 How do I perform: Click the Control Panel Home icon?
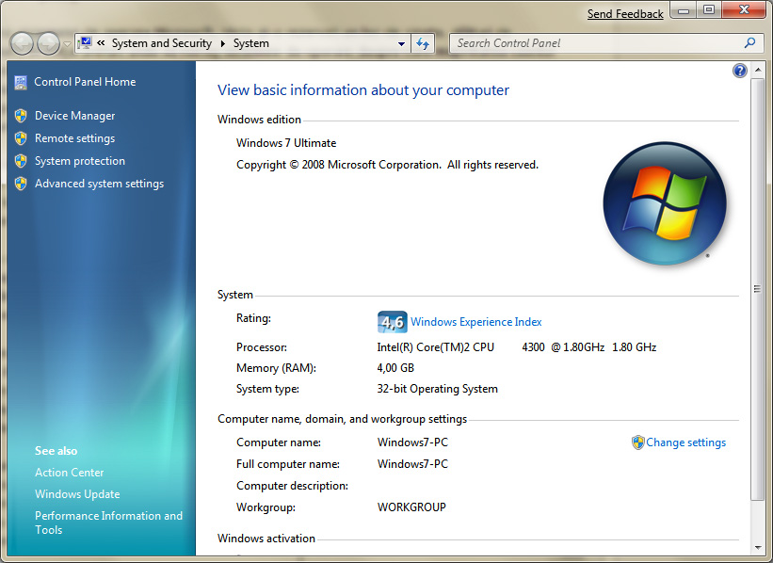[21, 82]
